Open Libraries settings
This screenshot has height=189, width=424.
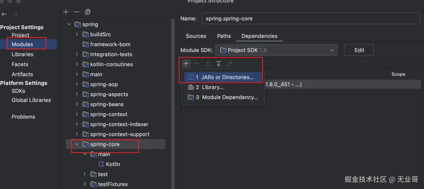tap(22, 54)
